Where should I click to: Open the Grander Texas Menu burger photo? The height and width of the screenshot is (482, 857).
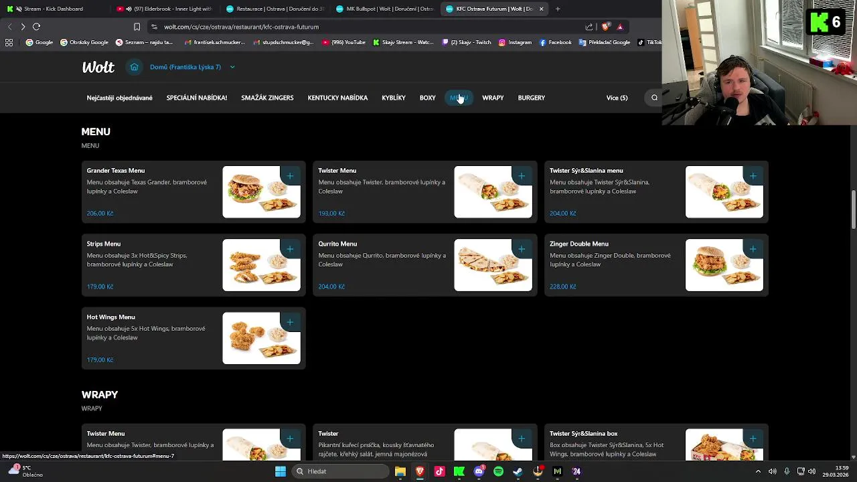262,192
